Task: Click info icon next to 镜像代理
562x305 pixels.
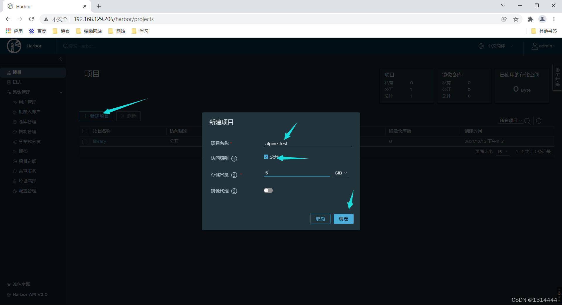Action: [x=234, y=191]
